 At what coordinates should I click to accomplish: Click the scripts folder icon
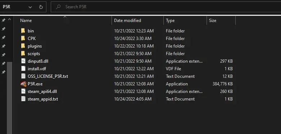tap(23, 53)
